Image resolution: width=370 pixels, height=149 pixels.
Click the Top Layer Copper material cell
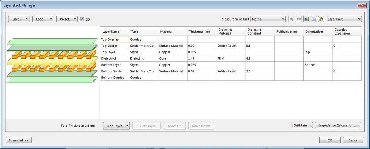click(x=172, y=52)
